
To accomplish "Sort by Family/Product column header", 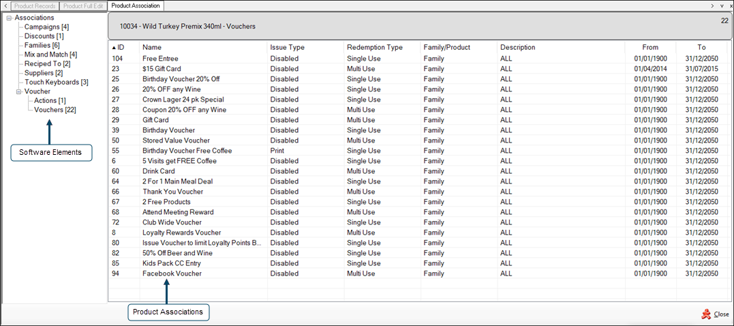I will point(459,47).
